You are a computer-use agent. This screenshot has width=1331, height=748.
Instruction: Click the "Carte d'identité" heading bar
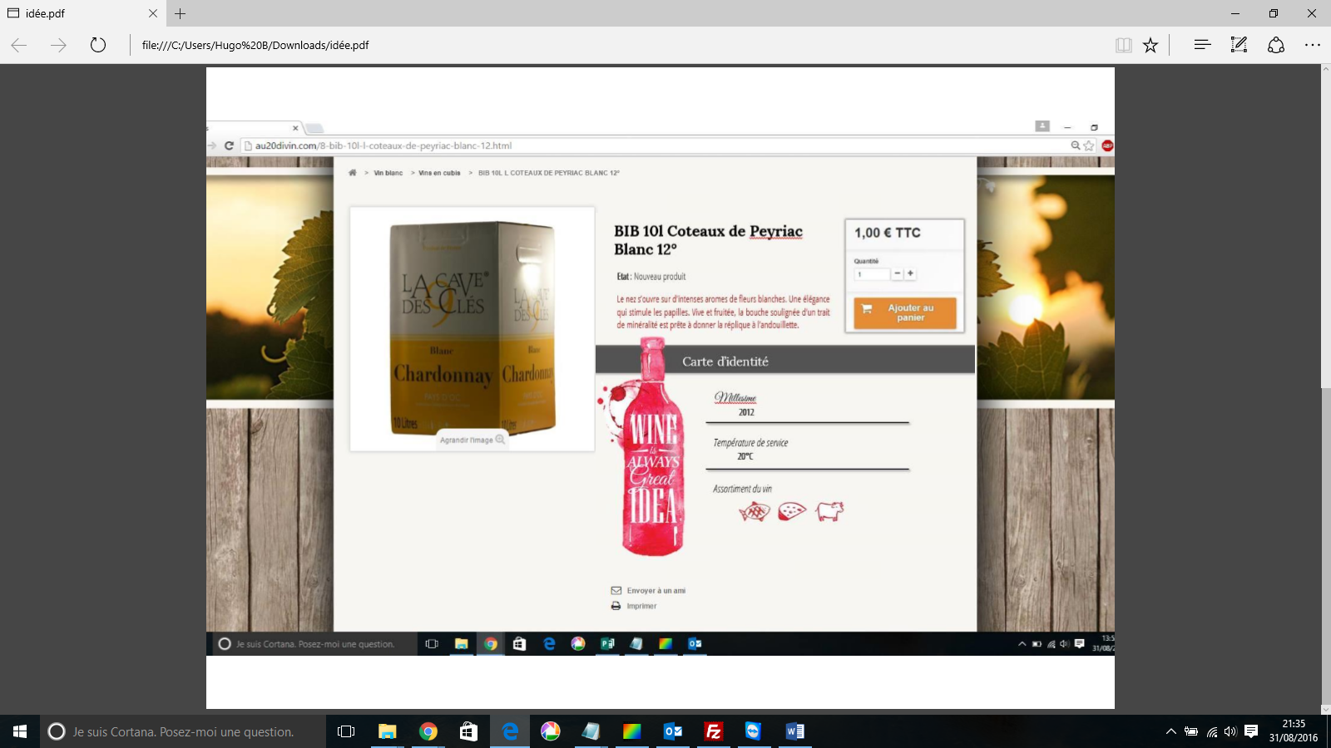(x=785, y=361)
